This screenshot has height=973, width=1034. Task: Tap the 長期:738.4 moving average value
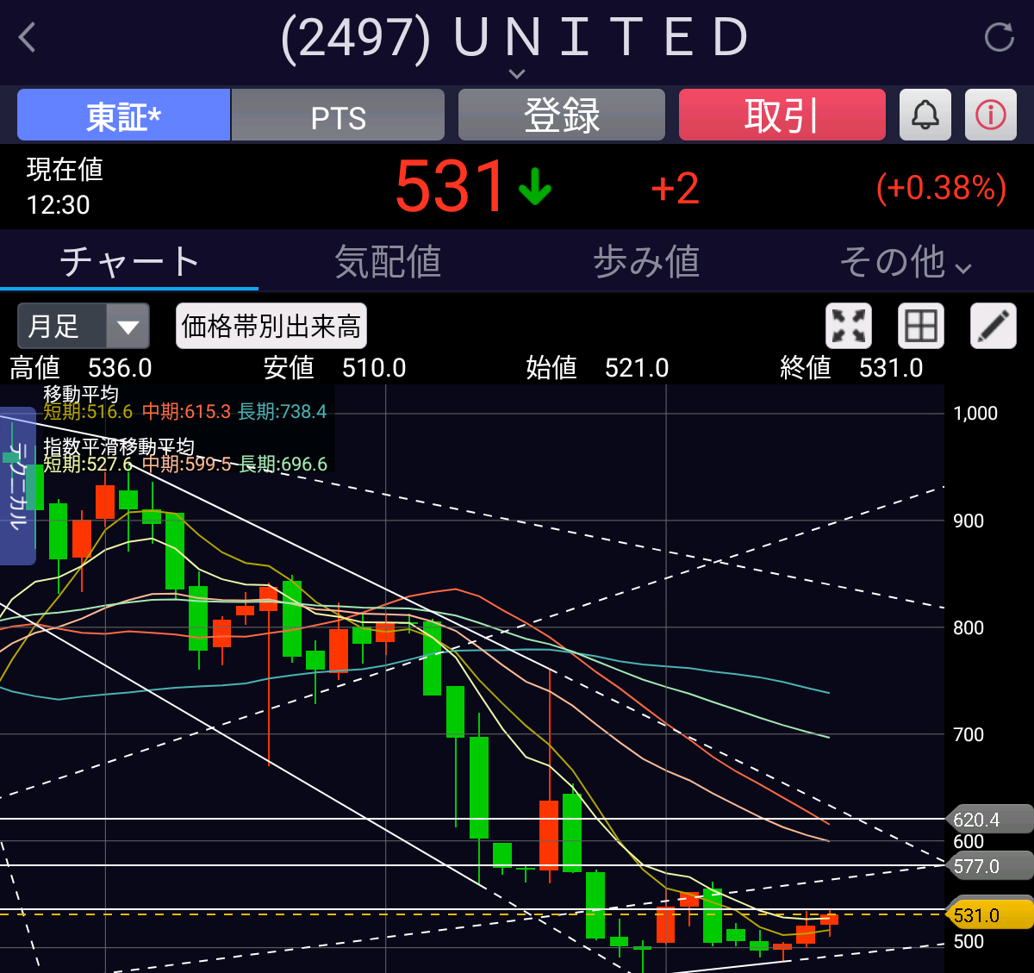point(283,412)
